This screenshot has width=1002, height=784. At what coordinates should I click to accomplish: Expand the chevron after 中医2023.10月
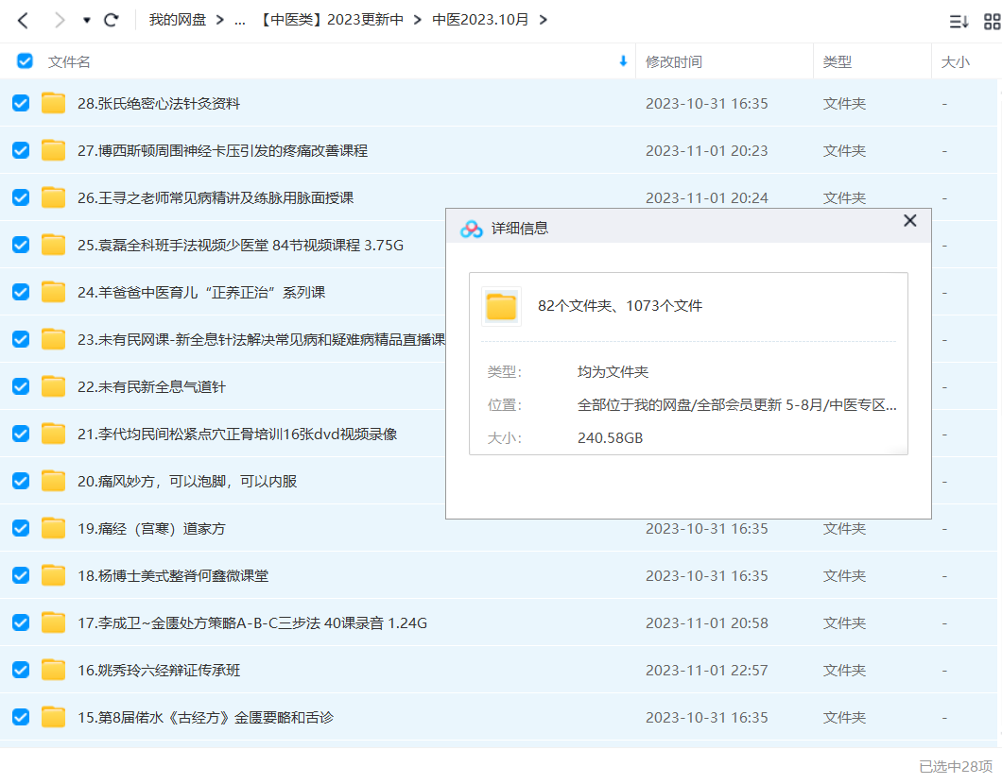[543, 20]
